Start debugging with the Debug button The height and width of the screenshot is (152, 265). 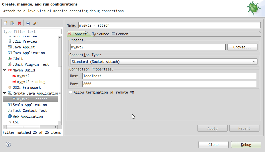pyautogui.click(x=246, y=144)
